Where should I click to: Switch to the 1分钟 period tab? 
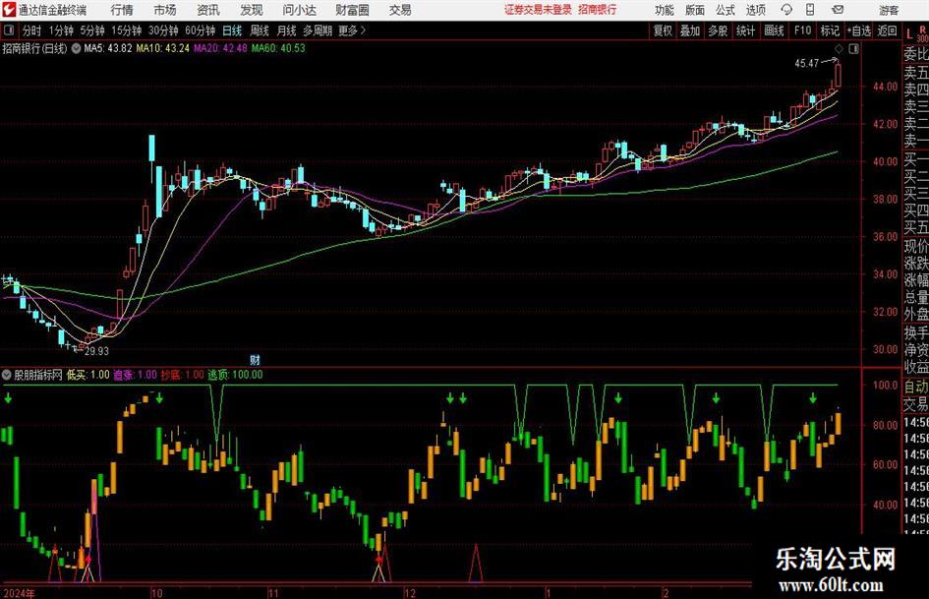(x=61, y=30)
